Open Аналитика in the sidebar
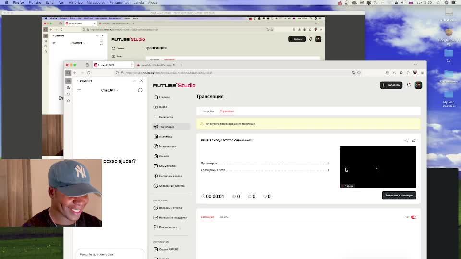The width and height of the screenshot is (461, 259). point(163,137)
